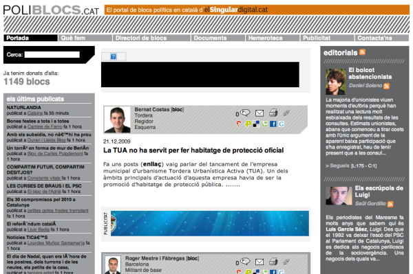The image size is (413, 274).
Task: Print the Bernat Costas post
Action: [273, 113]
